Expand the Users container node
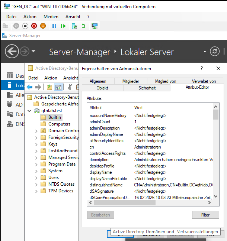Viewport: 227px width, 241px height. pos(36,178)
